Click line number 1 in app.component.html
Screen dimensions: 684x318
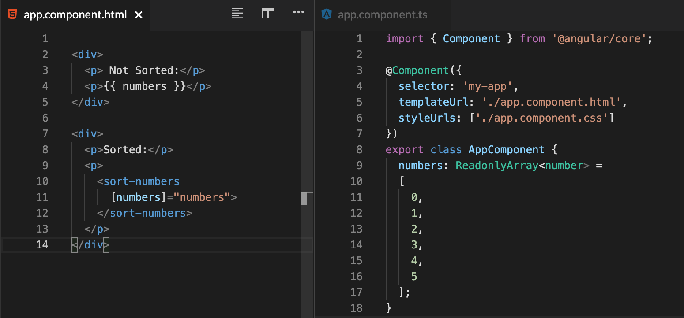click(x=45, y=39)
